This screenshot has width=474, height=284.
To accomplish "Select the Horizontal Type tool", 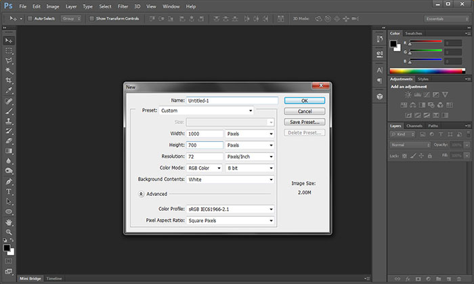I will [x=9, y=192].
